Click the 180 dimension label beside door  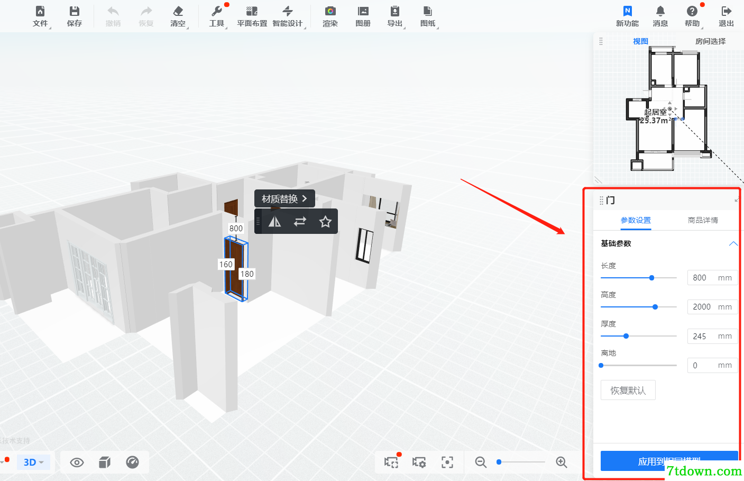coord(247,274)
